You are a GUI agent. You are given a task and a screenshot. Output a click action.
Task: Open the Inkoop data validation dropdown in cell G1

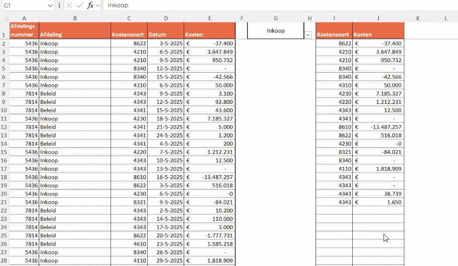tap(308, 34)
